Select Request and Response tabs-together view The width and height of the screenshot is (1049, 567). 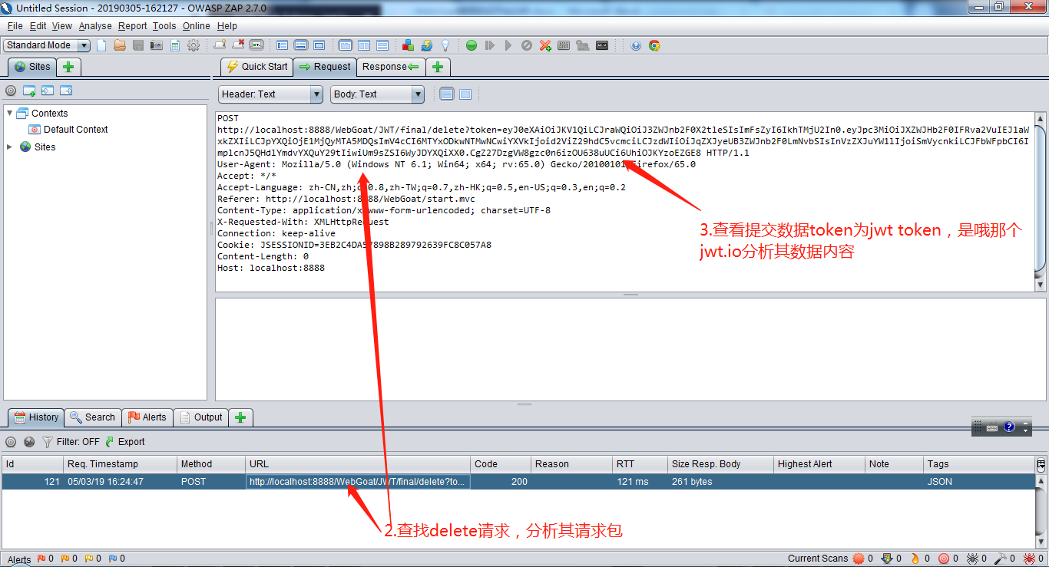(x=345, y=45)
